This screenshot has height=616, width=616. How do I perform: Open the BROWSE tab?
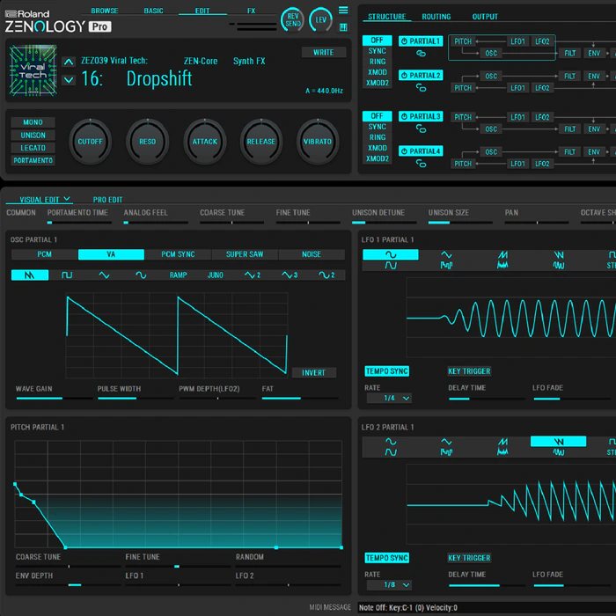(x=105, y=11)
